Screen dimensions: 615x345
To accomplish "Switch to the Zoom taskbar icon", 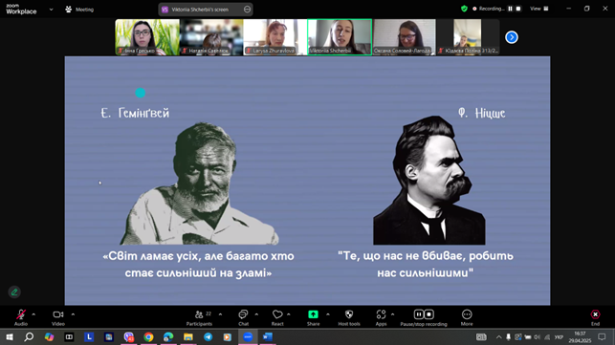I will [248, 336].
